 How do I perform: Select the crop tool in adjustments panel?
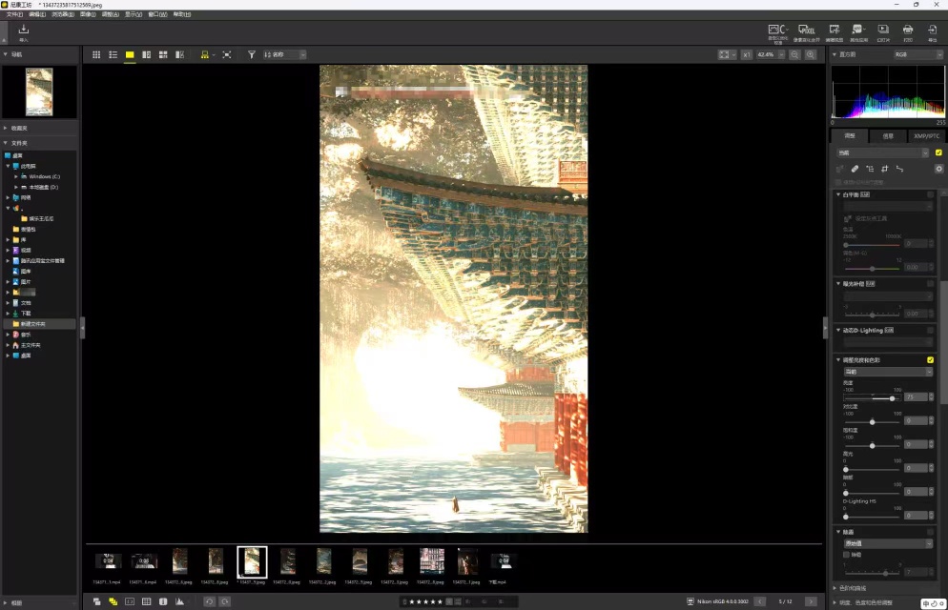coord(884,169)
